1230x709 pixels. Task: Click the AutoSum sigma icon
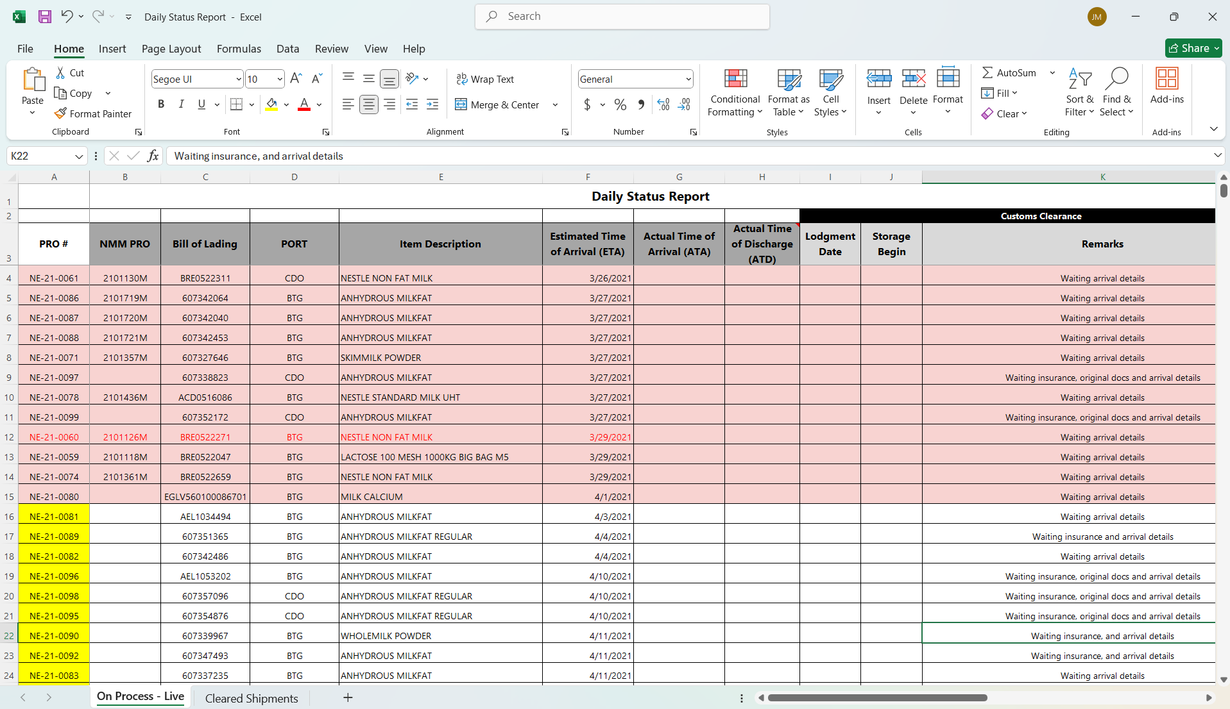pos(987,73)
